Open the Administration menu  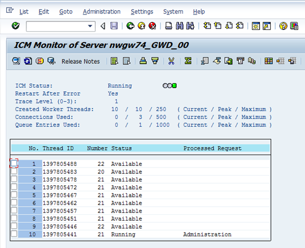102,12
